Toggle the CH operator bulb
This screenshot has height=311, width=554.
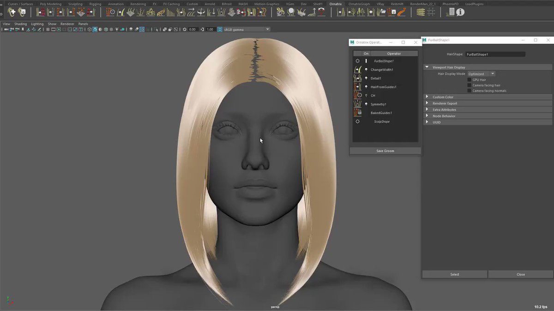pos(366,95)
